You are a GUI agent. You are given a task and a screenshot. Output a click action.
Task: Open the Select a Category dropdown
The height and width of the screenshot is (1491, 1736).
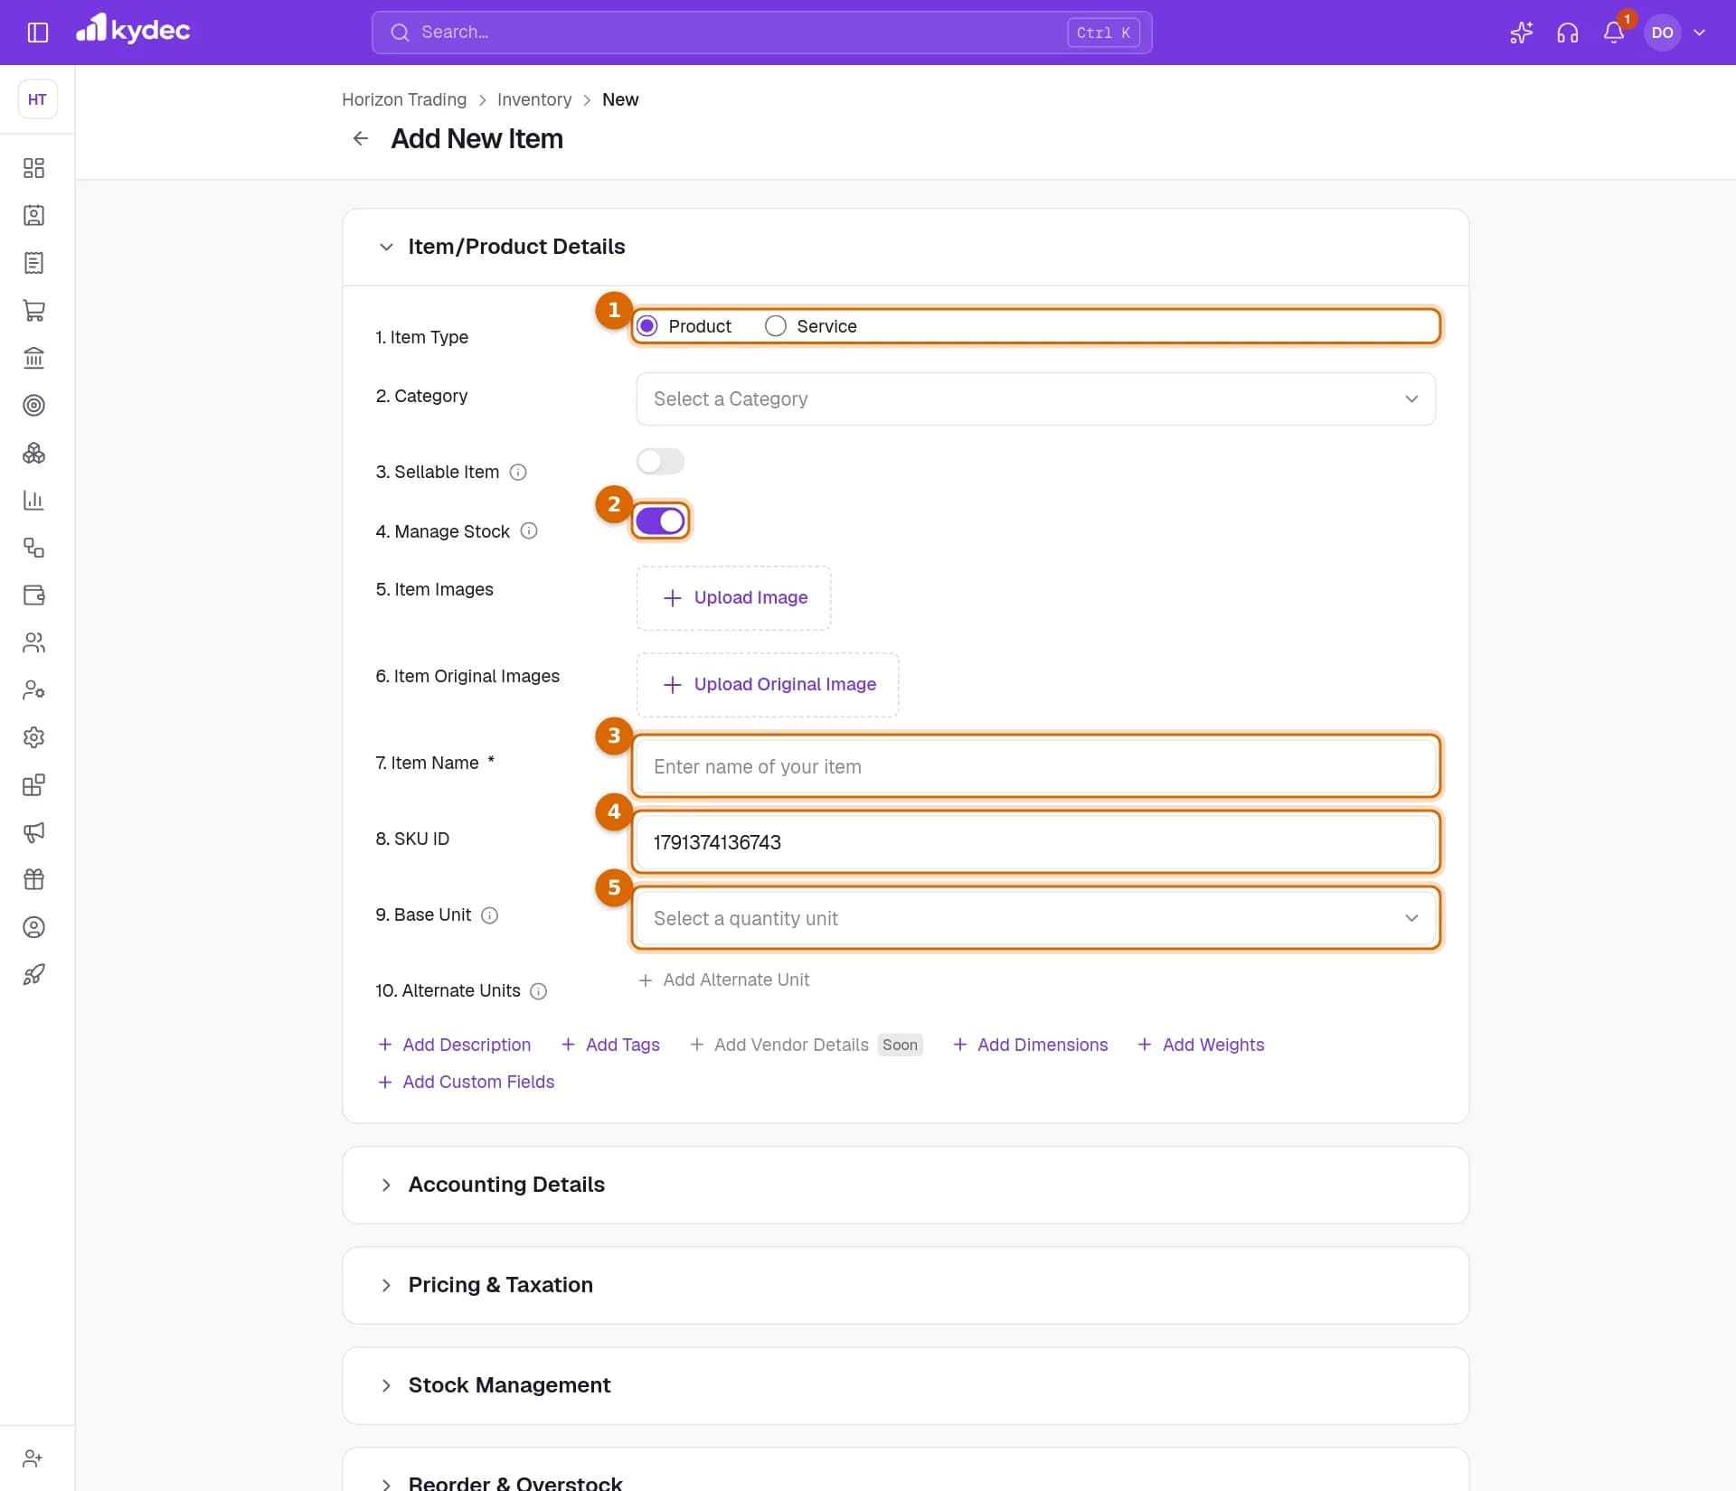point(1035,399)
